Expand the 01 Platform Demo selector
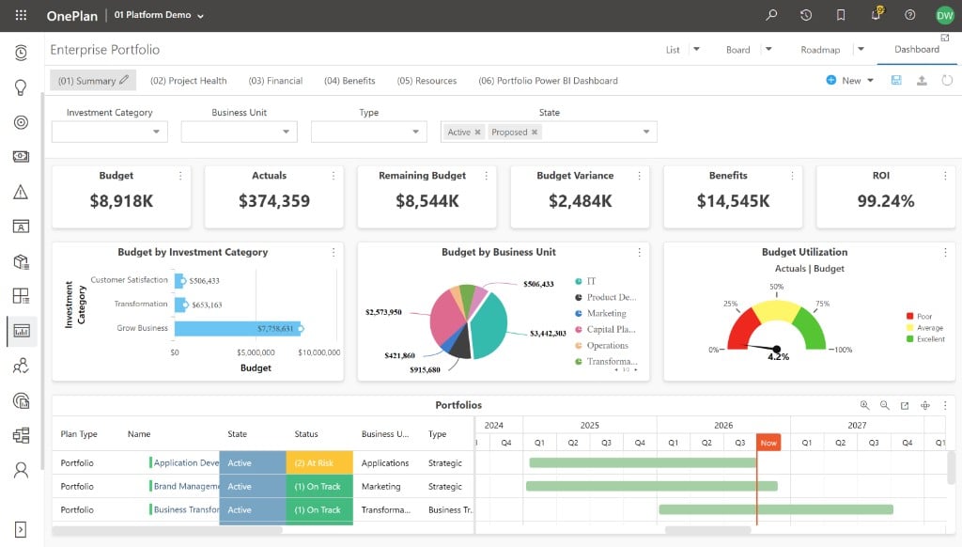962x547 pixels. pos(159,15)
